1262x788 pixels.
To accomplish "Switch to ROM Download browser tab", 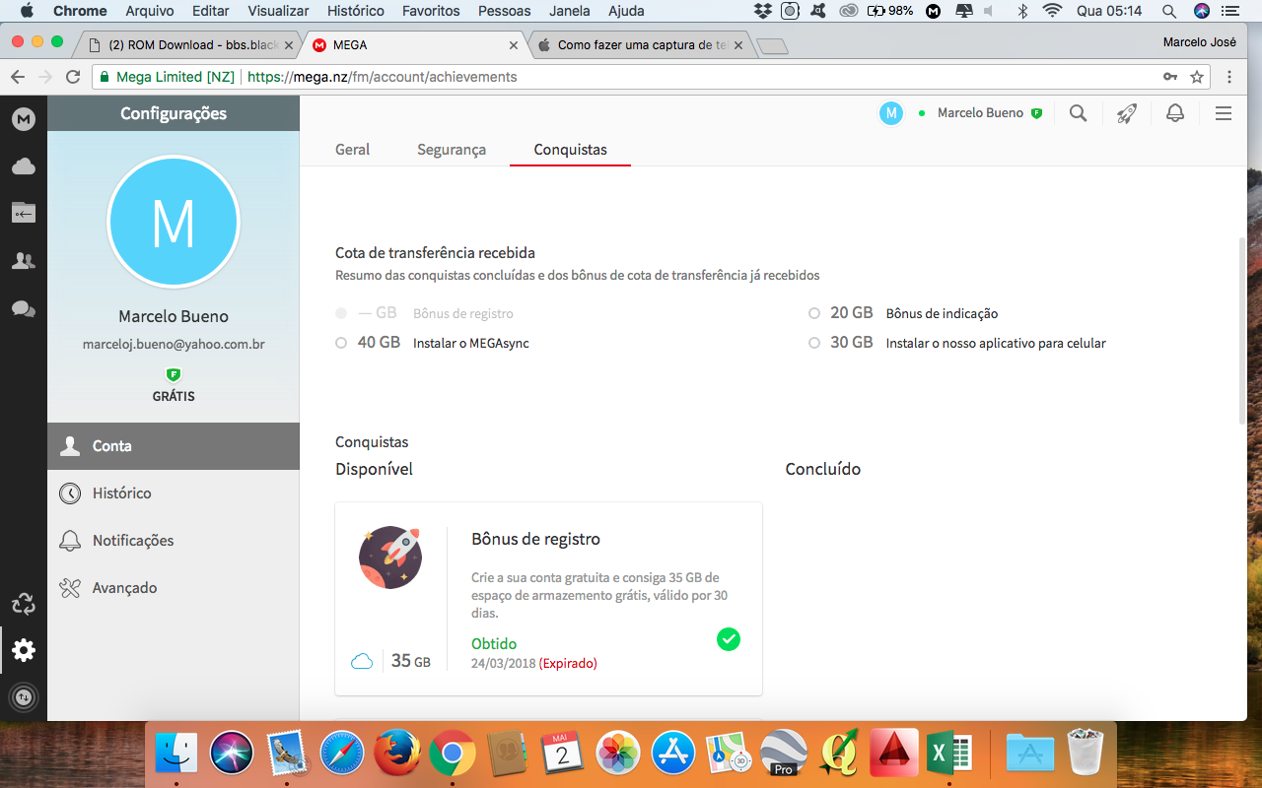I will point(189,44).
